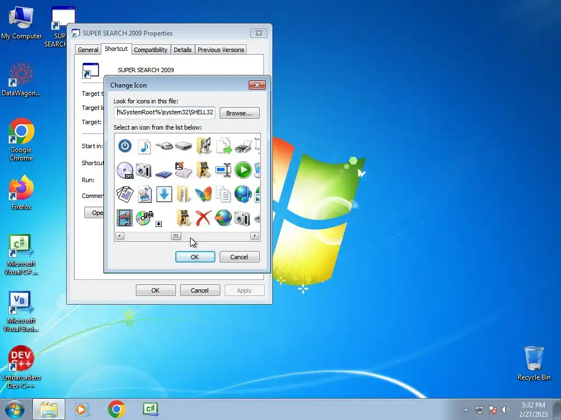Open My Computer desktop icon
561x420 pixels.
[21, 24]
